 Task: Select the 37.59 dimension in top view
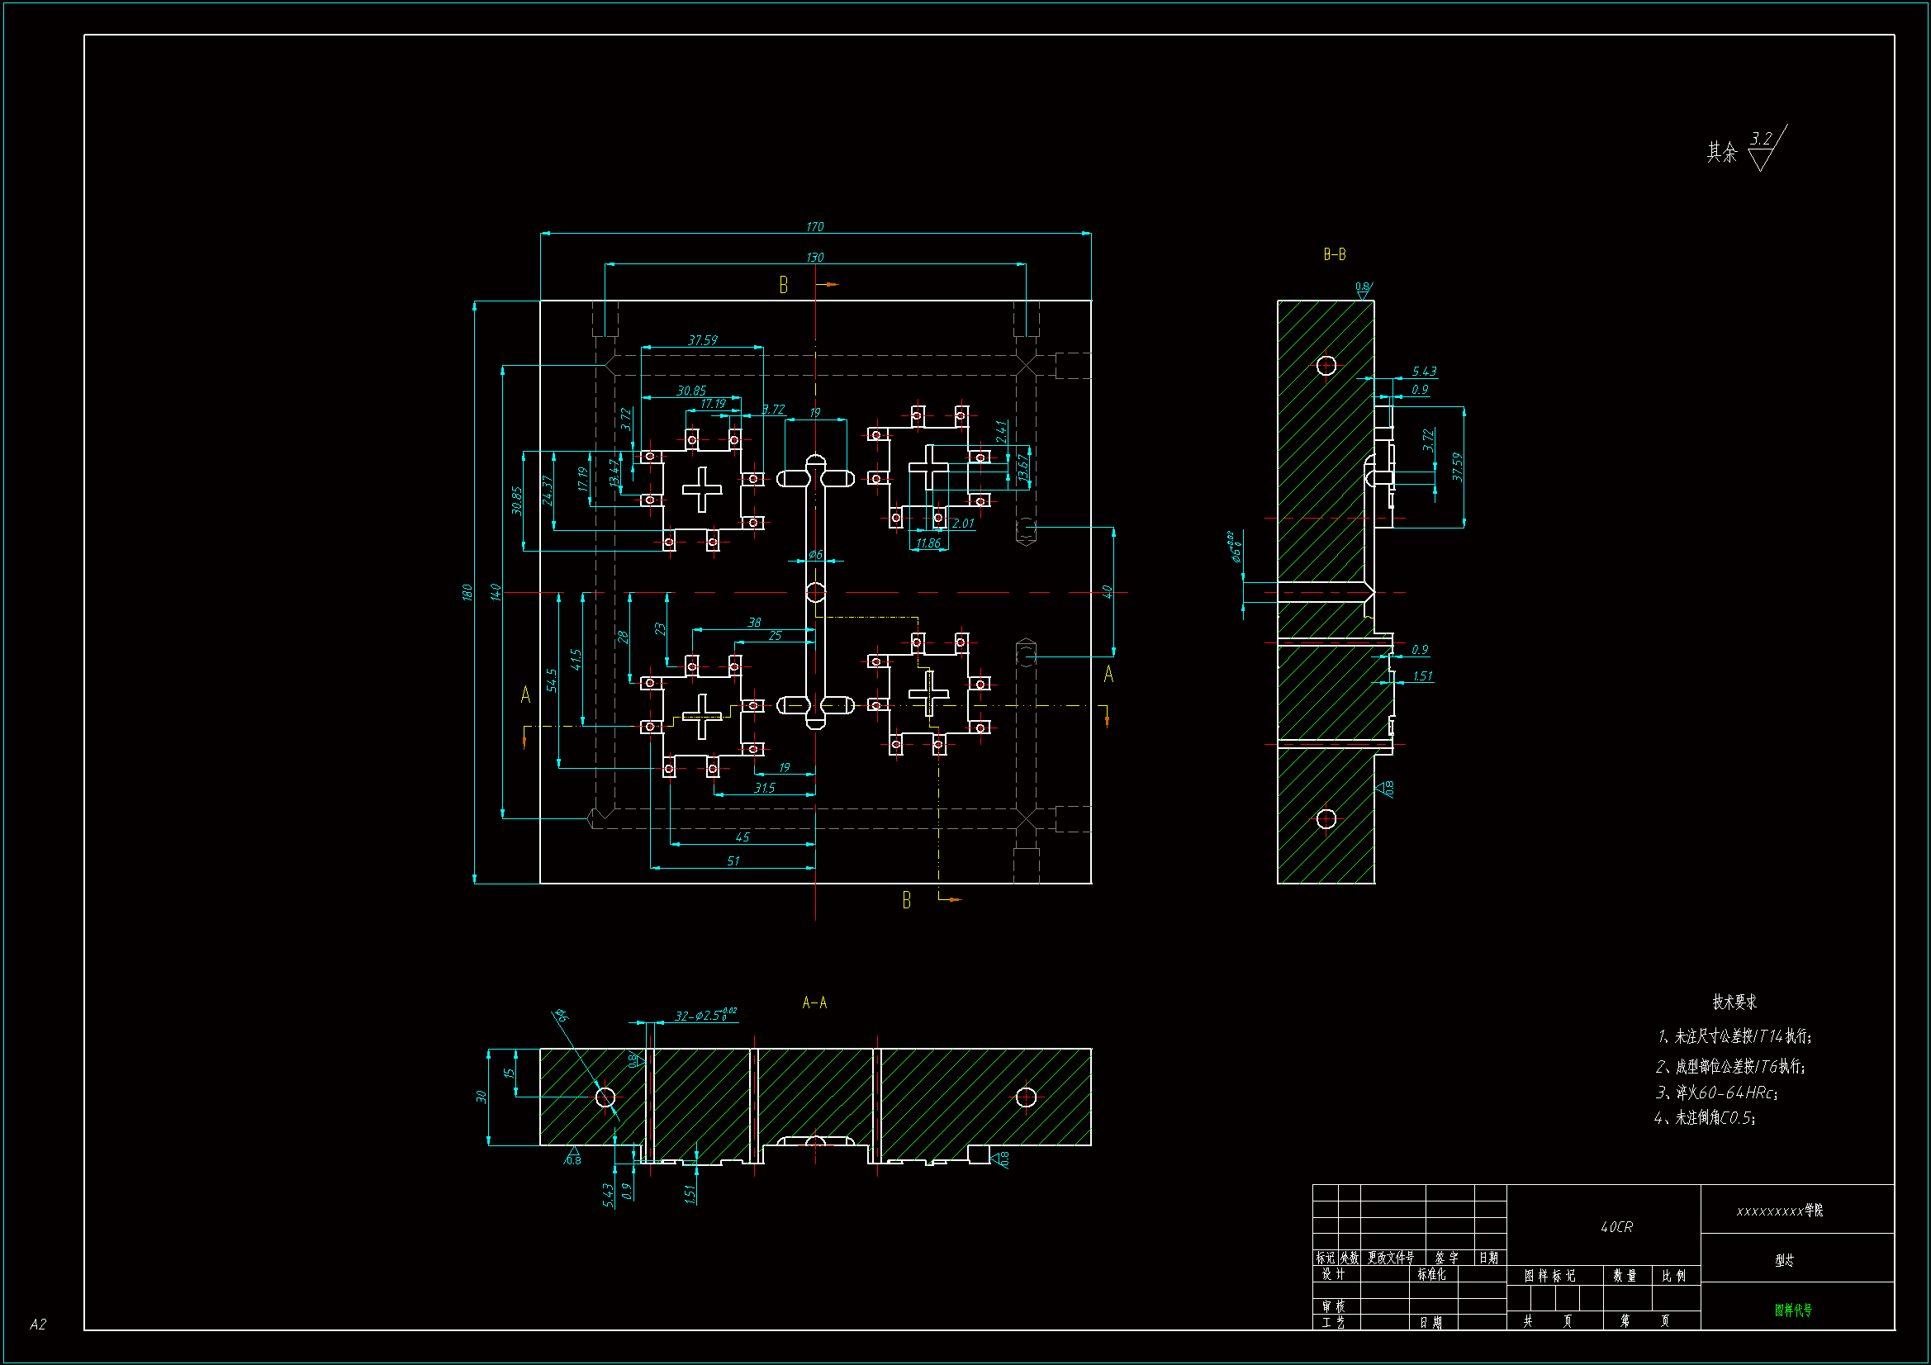coord(702,340)
